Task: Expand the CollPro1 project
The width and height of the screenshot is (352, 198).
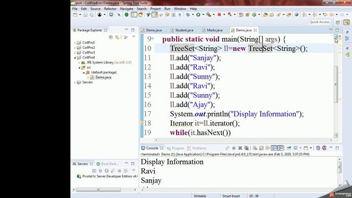Action: 75,42
